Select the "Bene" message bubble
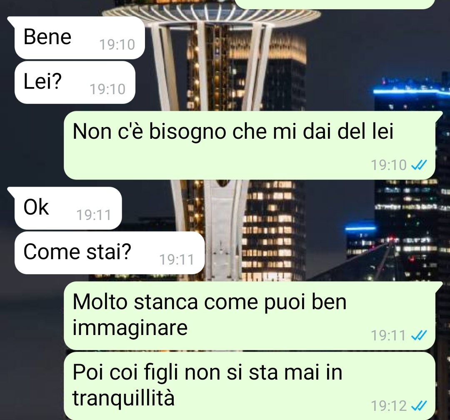The image size is (450, 420). tap(80, 37)
